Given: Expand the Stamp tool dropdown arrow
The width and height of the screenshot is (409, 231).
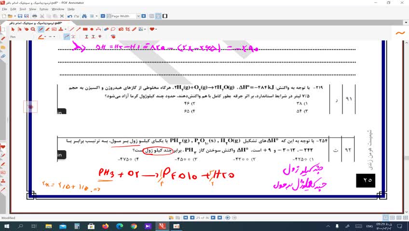Looking at the screenshot, I should pos(66,29).
